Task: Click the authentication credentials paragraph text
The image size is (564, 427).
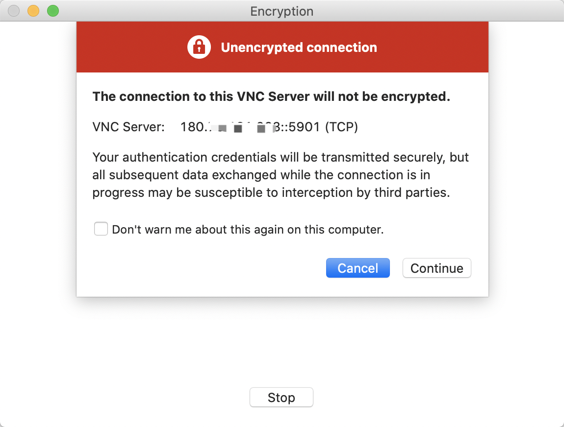Action: pyautogui.click(x=281, y=158)
